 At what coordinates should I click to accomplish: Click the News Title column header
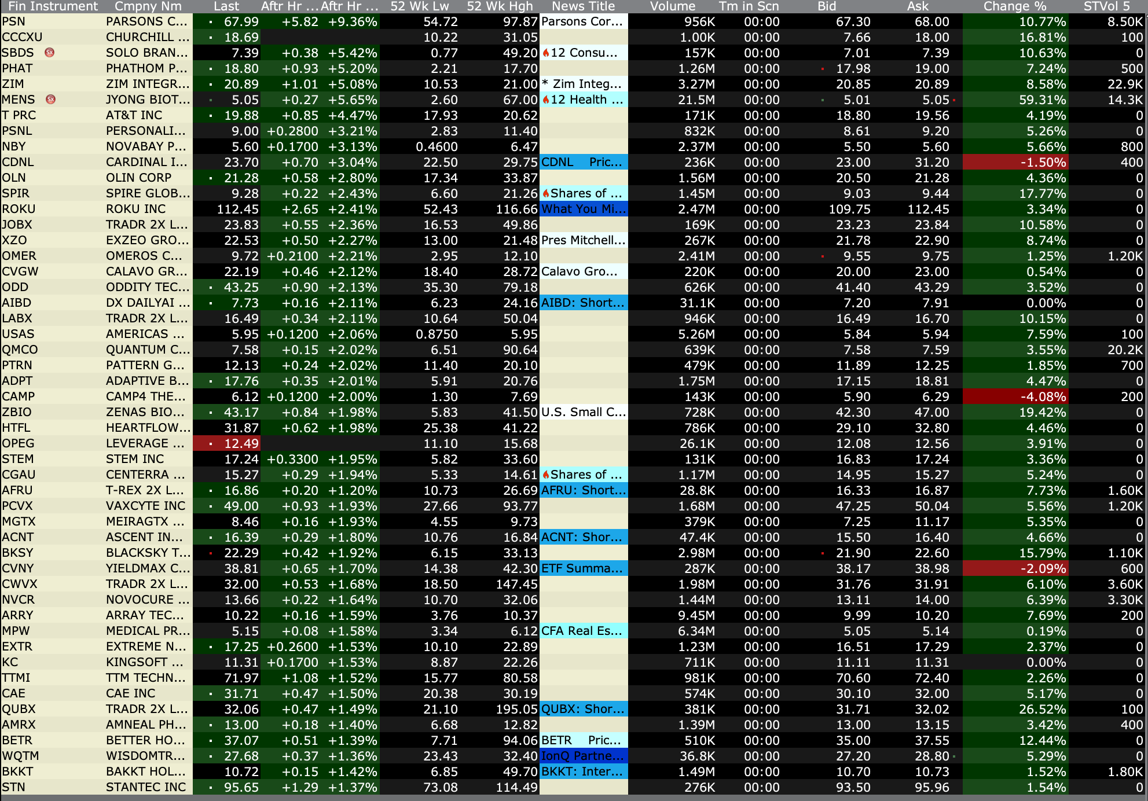583,6
